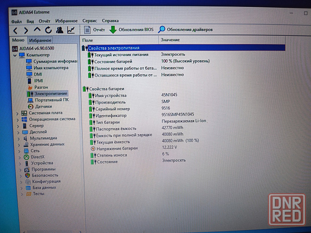Image resolution: width=311 pixels, height=233 pixels.
Task: Click the Хранение данных drive icon
Action: click(x=26, y=144)
